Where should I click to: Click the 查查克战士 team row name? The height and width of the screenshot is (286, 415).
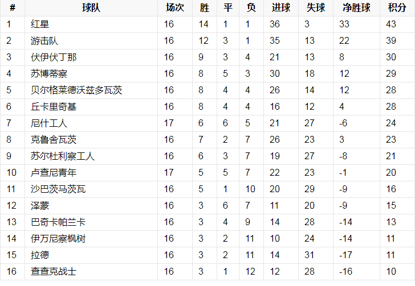tap(53, 272)
